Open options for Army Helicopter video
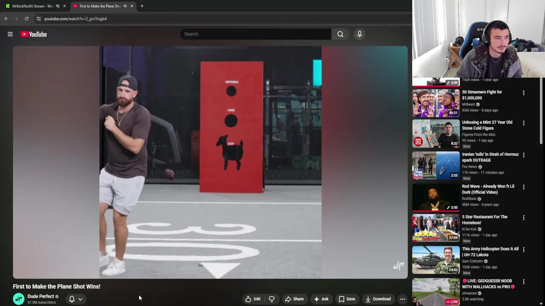 (x=524, y=249)
